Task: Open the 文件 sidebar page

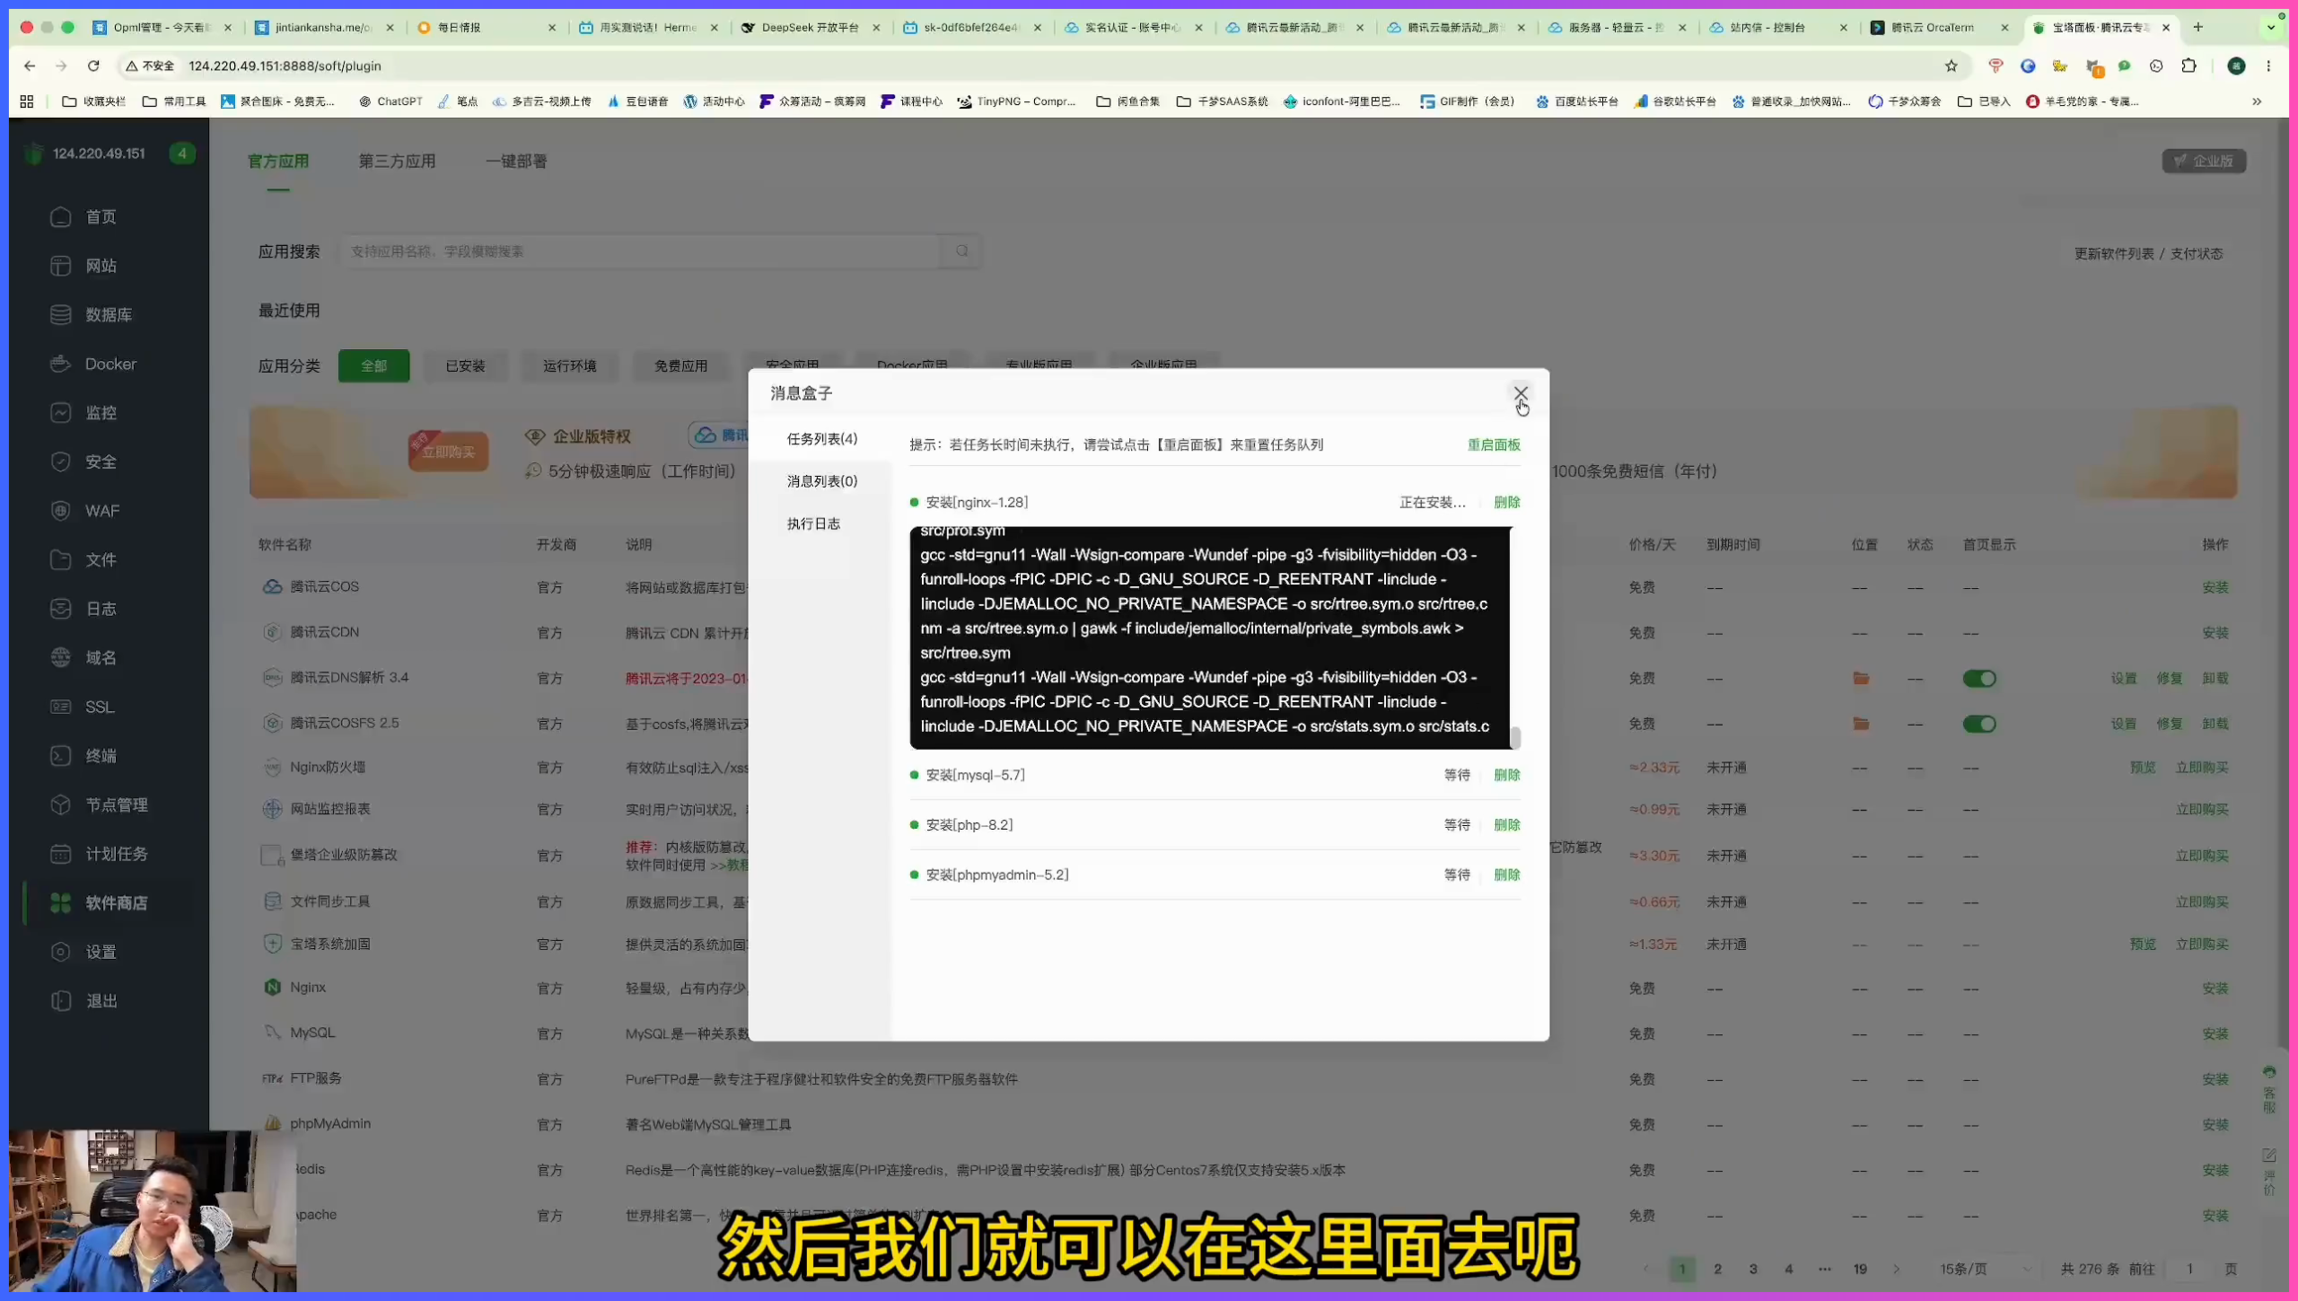Action: point(101,559)
